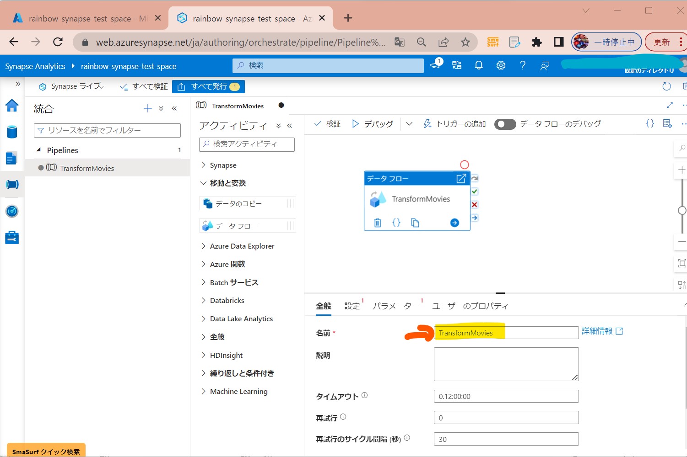Viewport: 687px width, 457px height.
Task: Select the activity success output condition
Action: [475, 191]
